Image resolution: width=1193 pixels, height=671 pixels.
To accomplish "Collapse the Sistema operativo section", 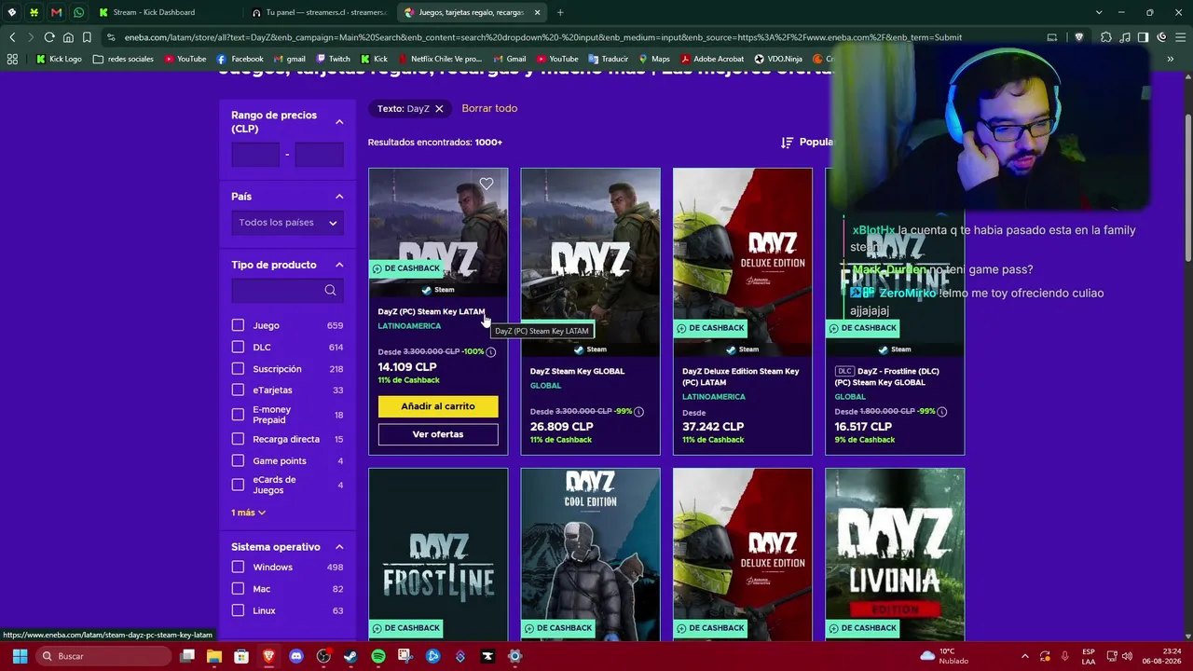I will 339,547.
